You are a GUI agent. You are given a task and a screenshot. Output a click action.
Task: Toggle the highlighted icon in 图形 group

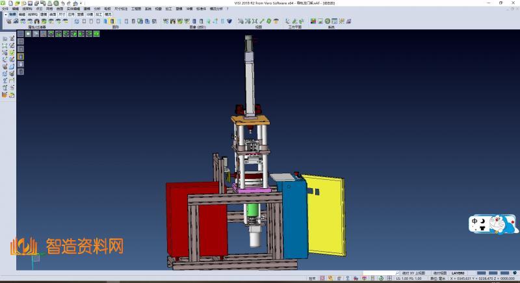point(112,21)
